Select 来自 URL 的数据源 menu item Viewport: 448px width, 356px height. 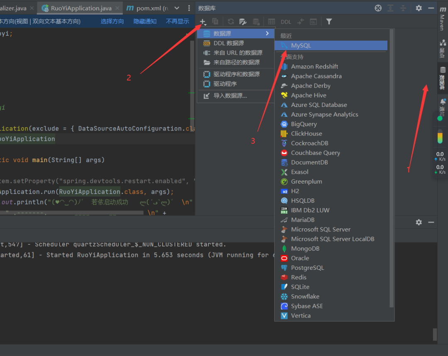(x=236, y=53)
